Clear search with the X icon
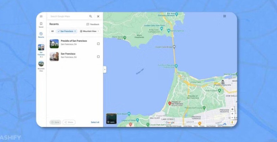Screen dimensions: 277x142 click(x=98, y=16)
